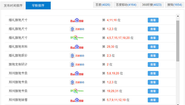Filter by 搜狗(1654) results
Screen dimensions: 185x105
tap(174, 5)
